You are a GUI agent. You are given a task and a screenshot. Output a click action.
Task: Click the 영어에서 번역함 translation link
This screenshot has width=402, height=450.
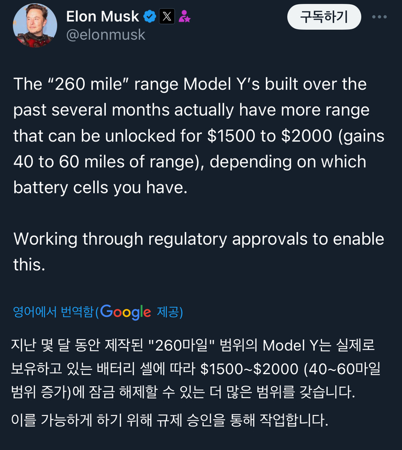pyautogui.click(x=53, y=312)
